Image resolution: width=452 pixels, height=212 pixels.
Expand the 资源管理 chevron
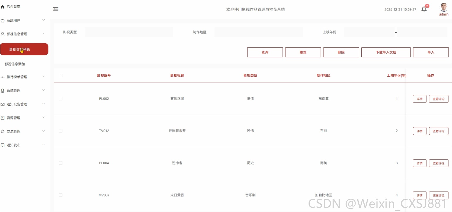43,117
